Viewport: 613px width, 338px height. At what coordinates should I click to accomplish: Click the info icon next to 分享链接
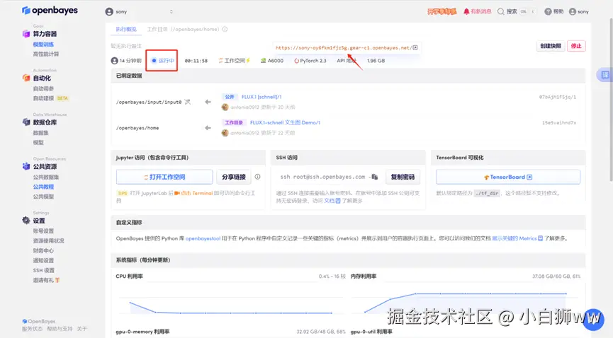[257, 177]
